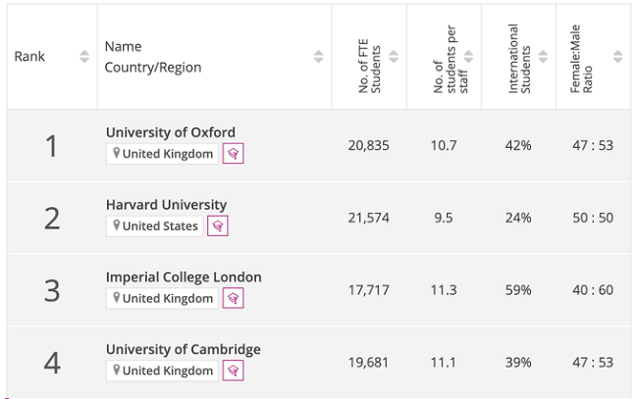The height and width of the screenshot is (399, 638).
Task: Click the graduation cap icon beside Oxford's country
Action: (x=233, y=154)
